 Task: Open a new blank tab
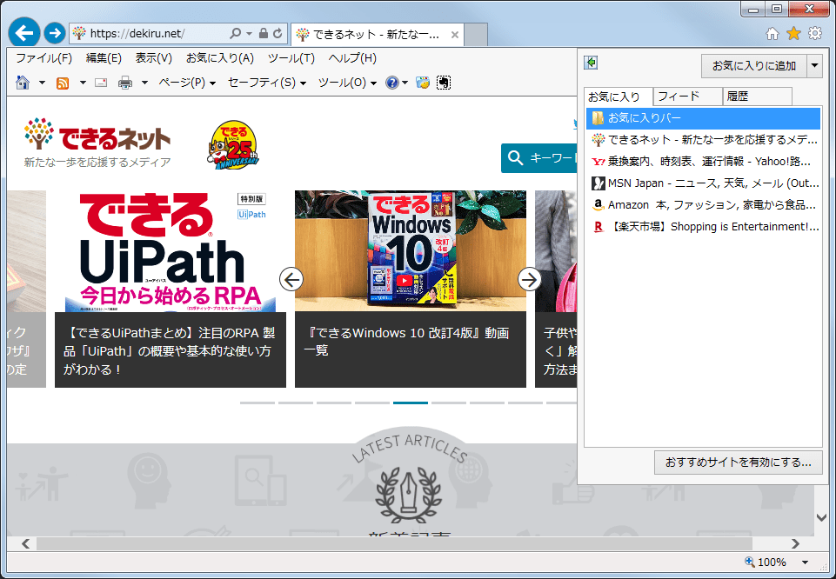tap(476, 35)
